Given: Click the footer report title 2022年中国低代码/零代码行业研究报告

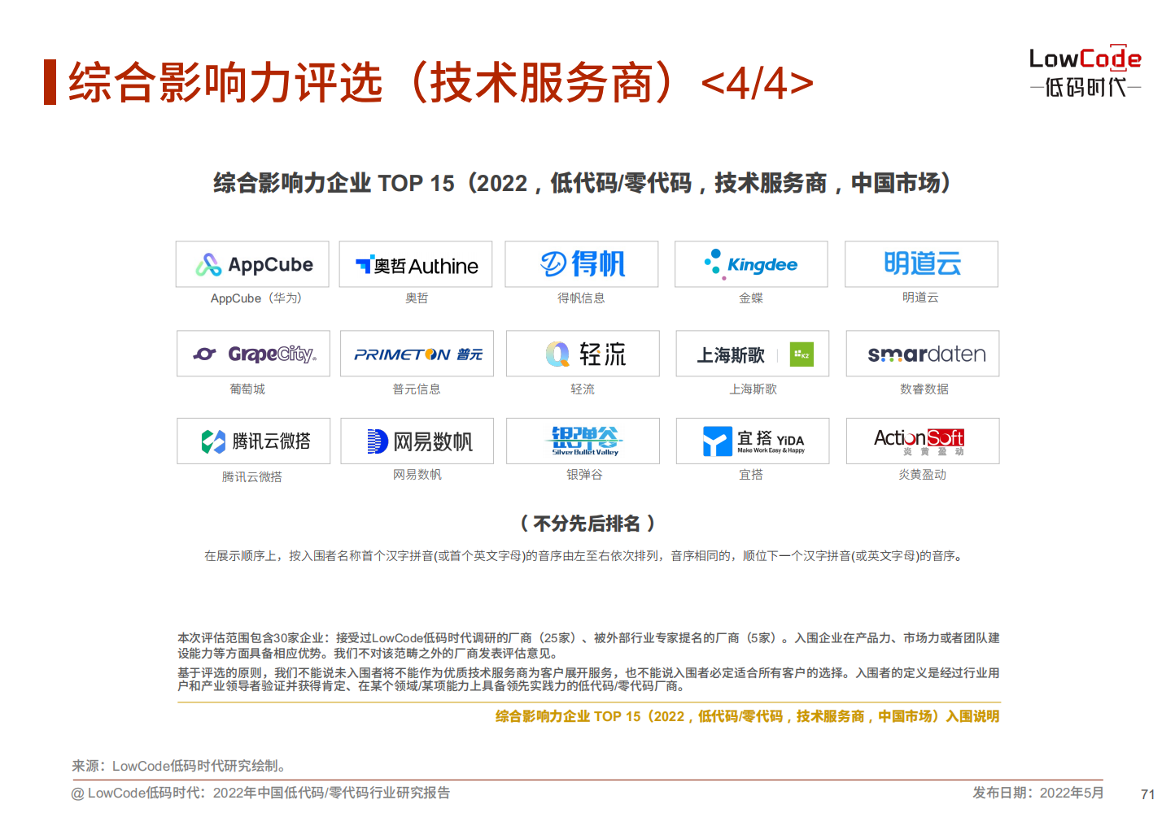Looking at the screenshot, I should [x=331, y=793].
